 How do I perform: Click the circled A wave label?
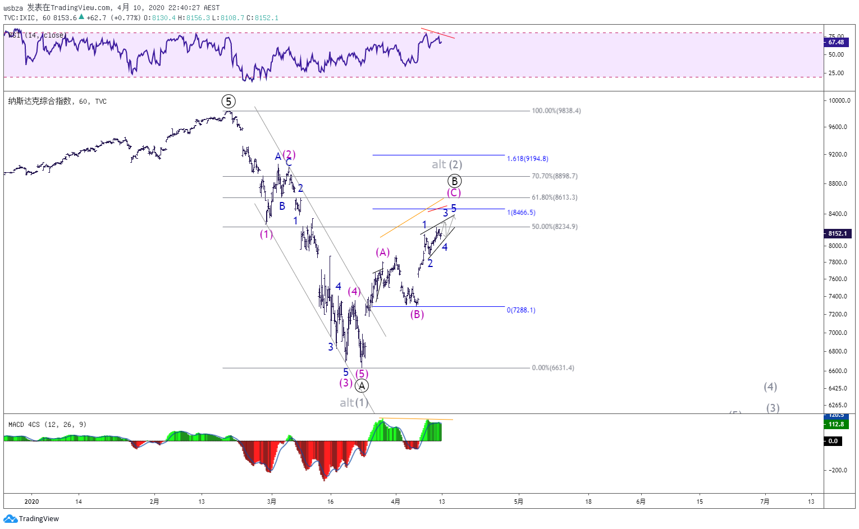(362, 386)
